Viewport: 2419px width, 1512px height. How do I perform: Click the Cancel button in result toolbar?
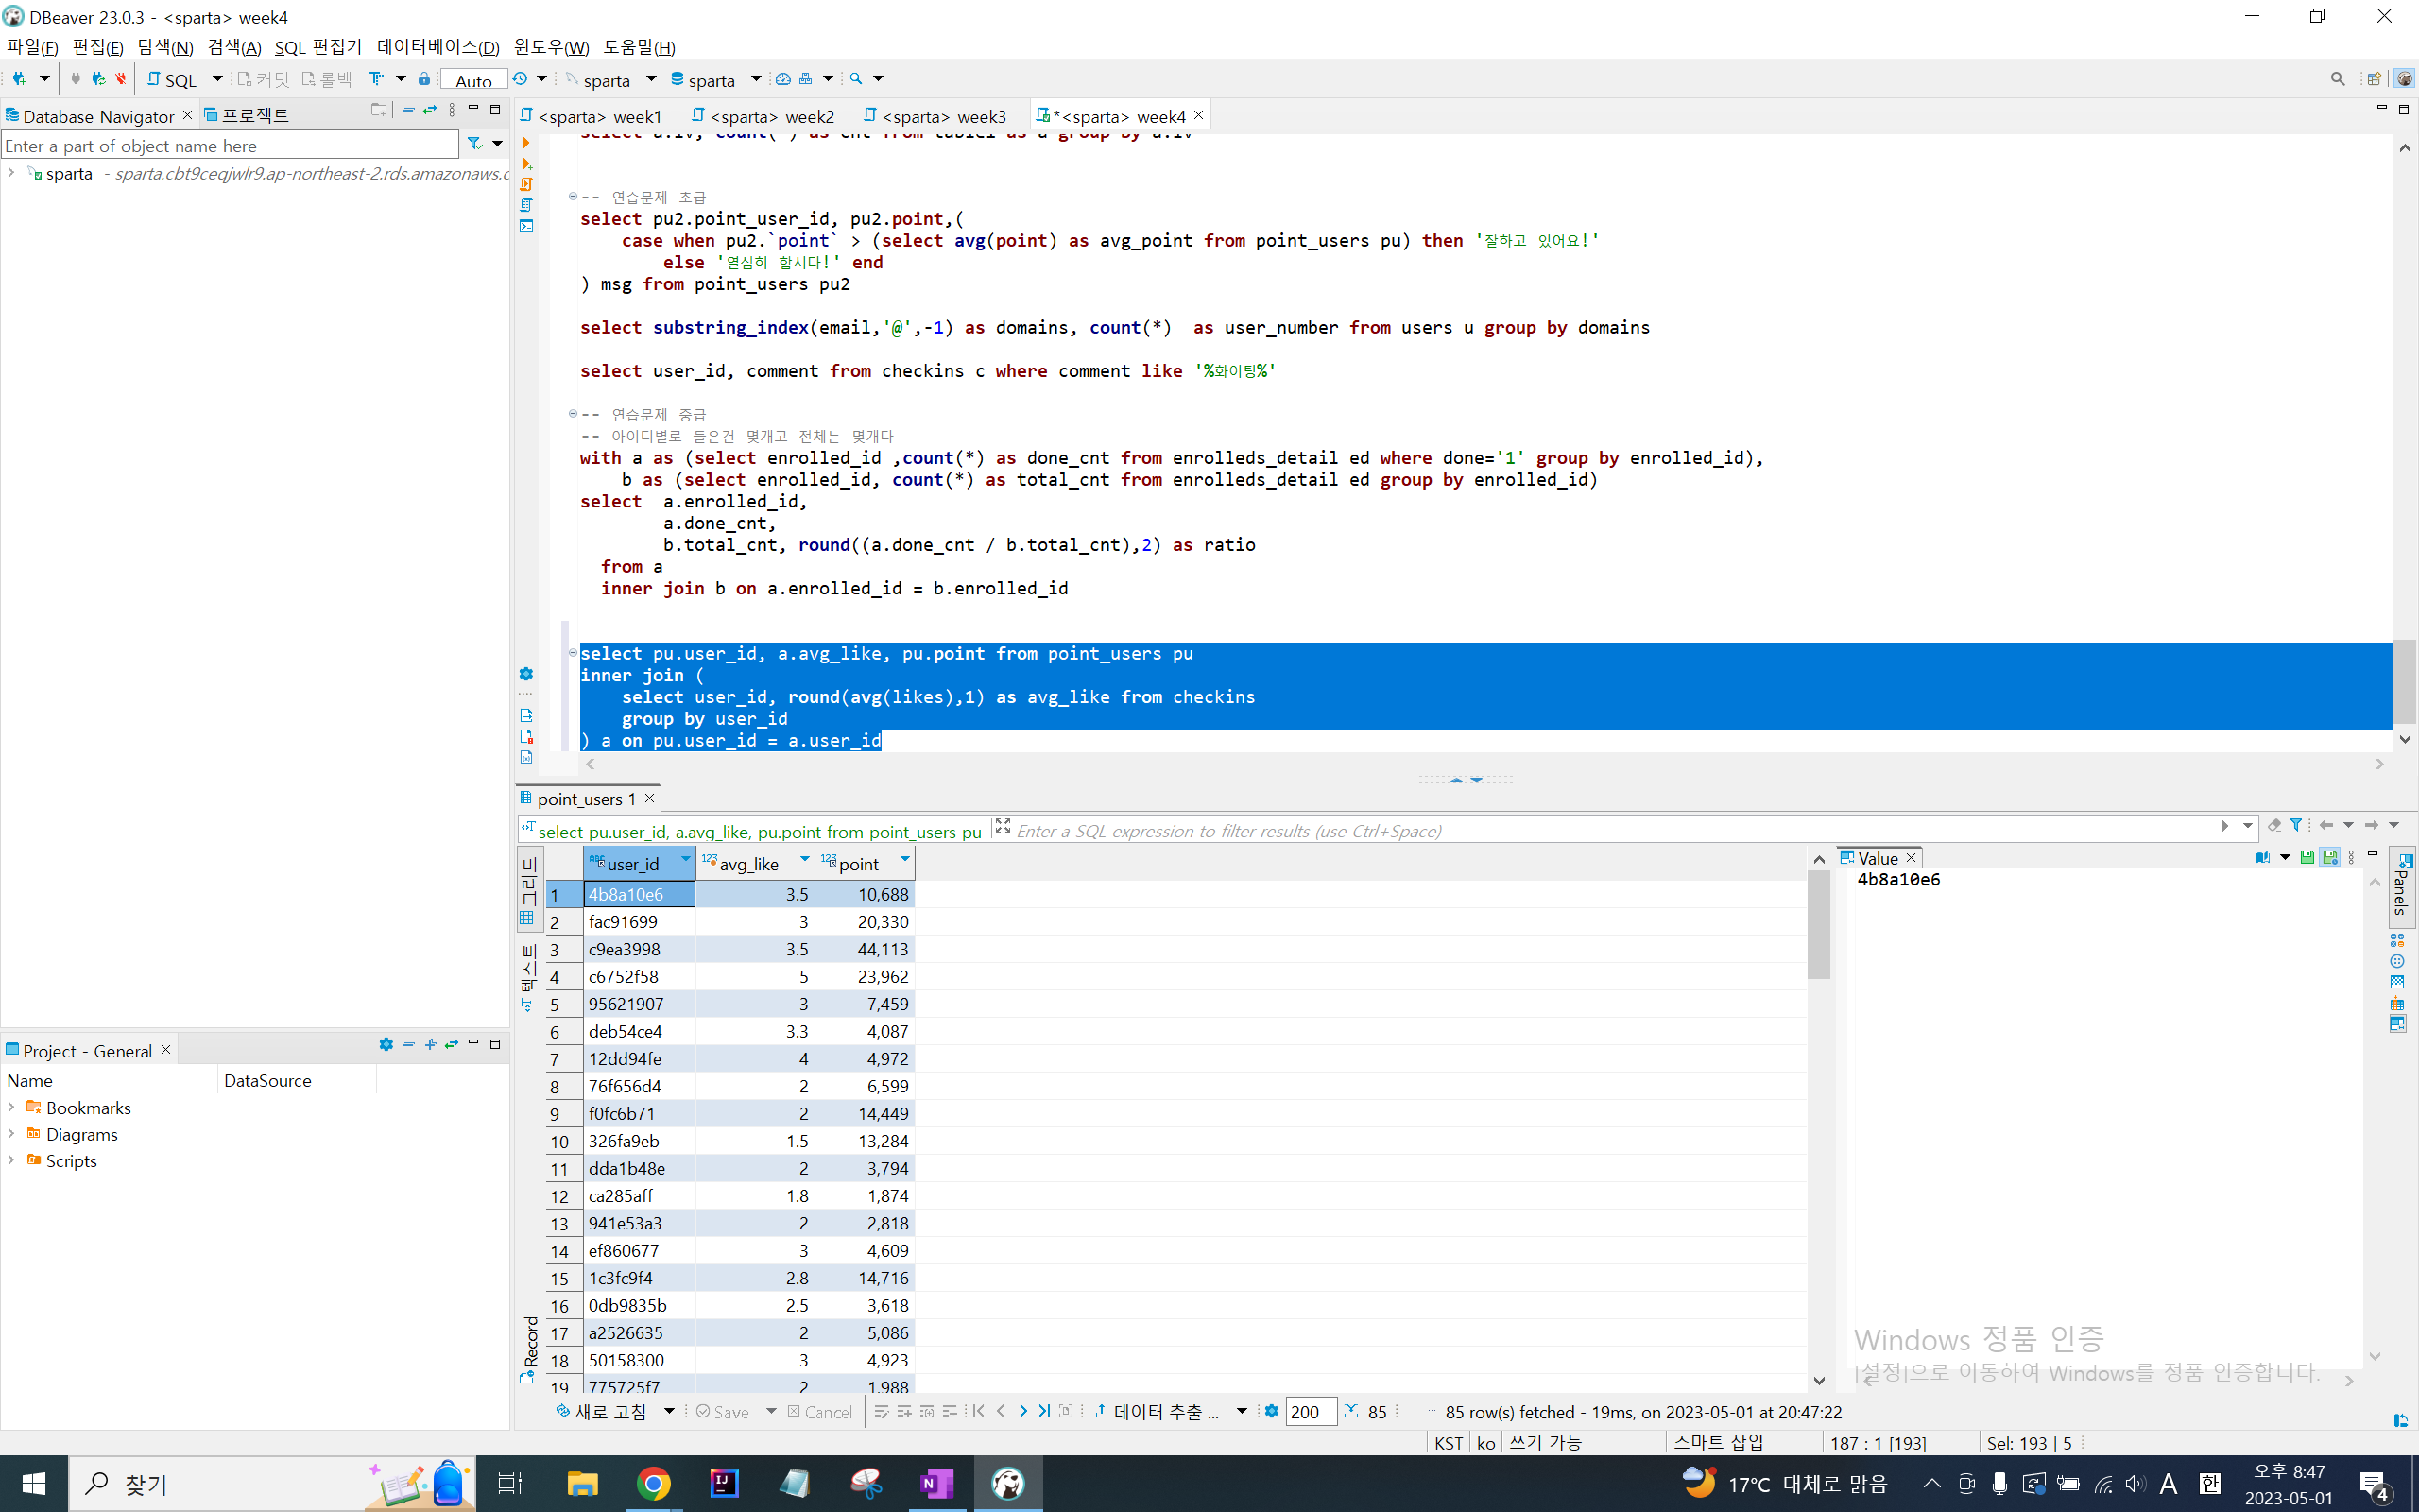pos(819,1412)
